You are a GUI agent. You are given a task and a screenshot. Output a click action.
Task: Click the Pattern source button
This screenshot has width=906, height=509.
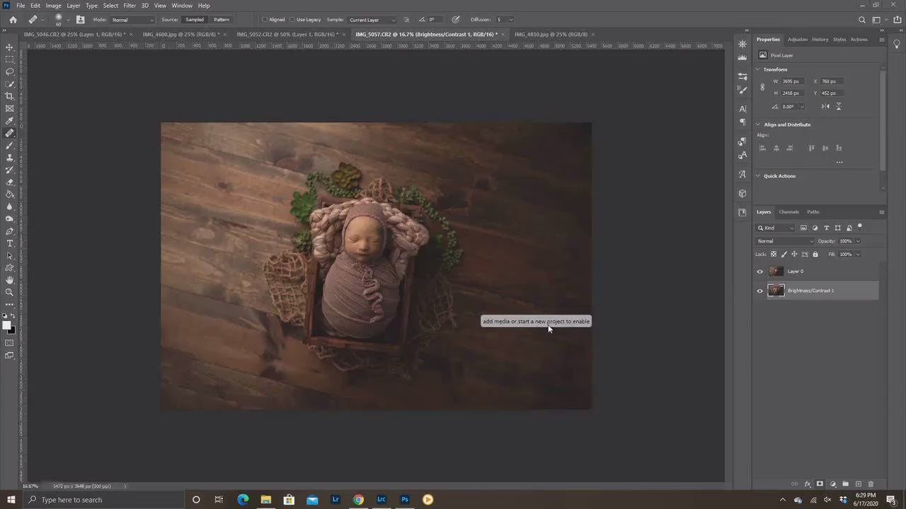[x=222, y=20]
